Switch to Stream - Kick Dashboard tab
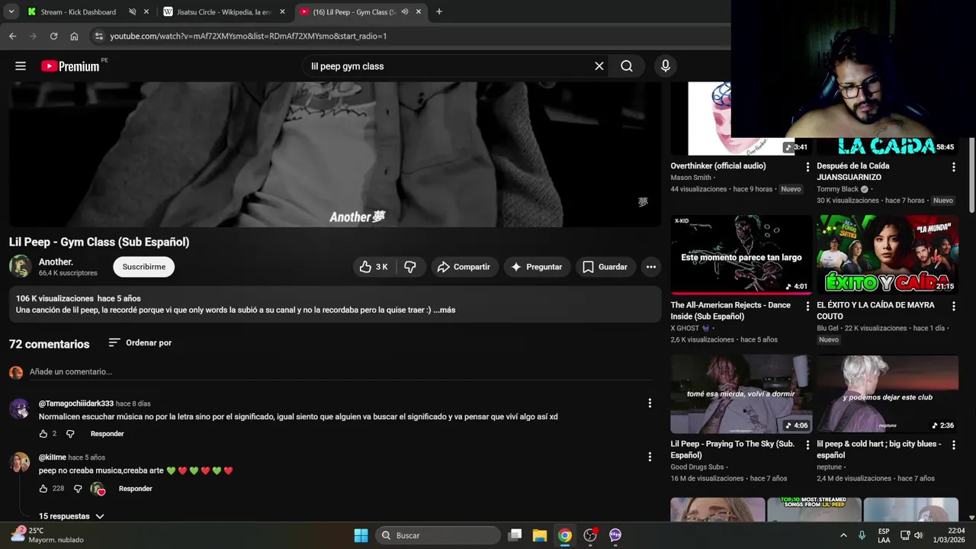976x549 pixels. click(79, 12)
